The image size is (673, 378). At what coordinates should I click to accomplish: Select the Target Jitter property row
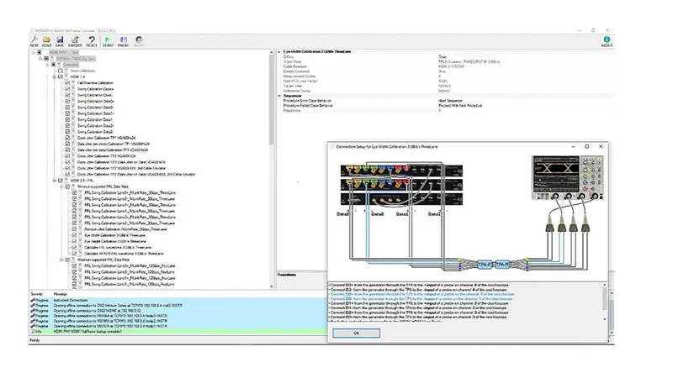pyautogui.click(x=446, y=86)
